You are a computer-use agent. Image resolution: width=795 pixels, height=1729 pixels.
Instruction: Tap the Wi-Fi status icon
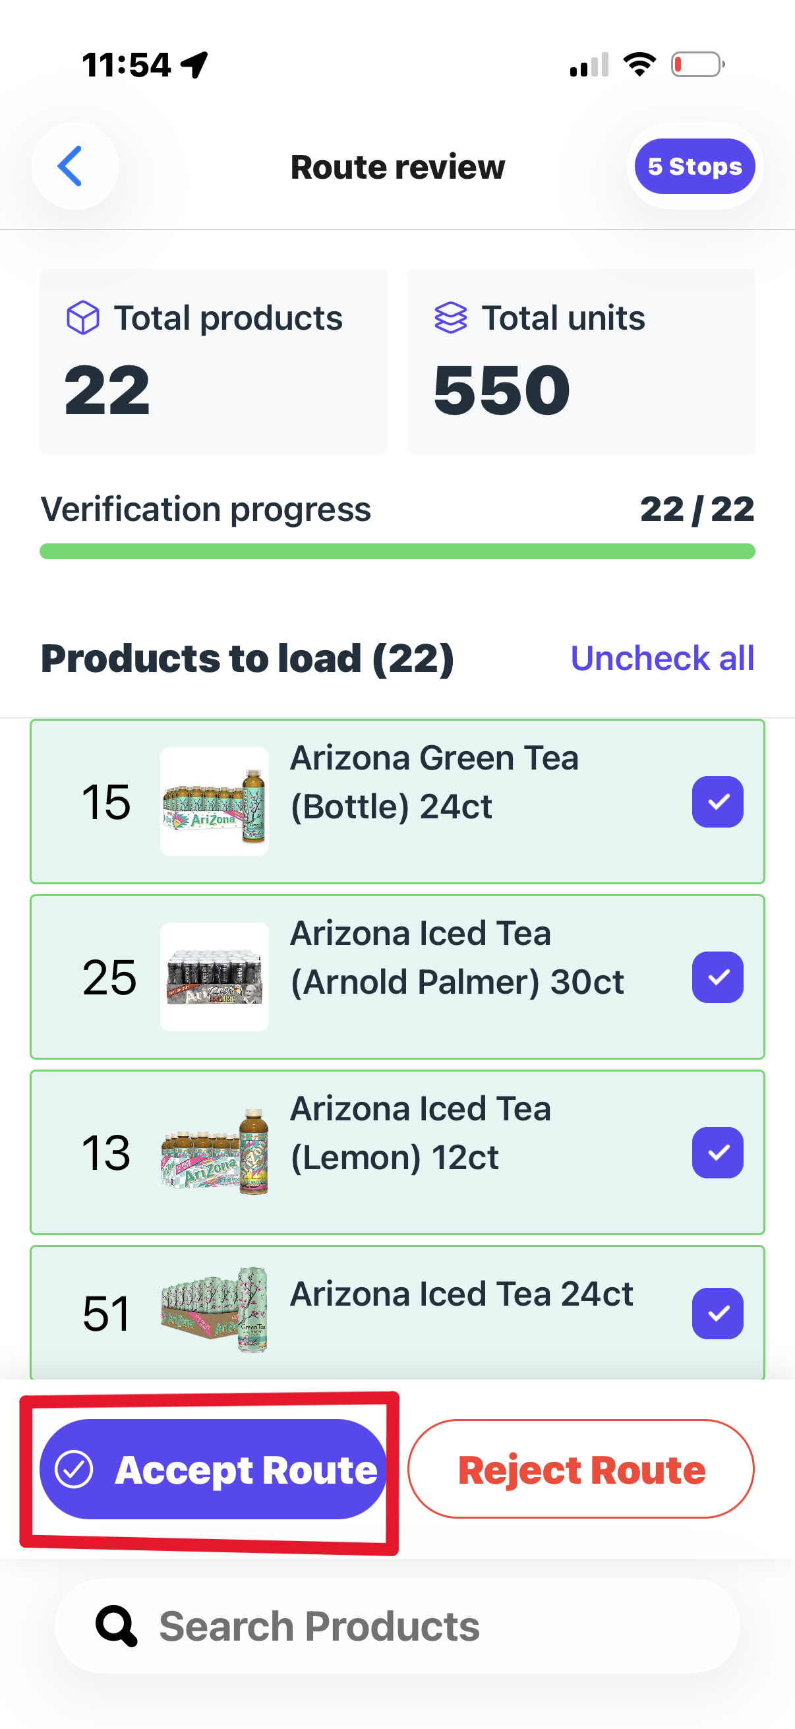(x=639, y=65)
